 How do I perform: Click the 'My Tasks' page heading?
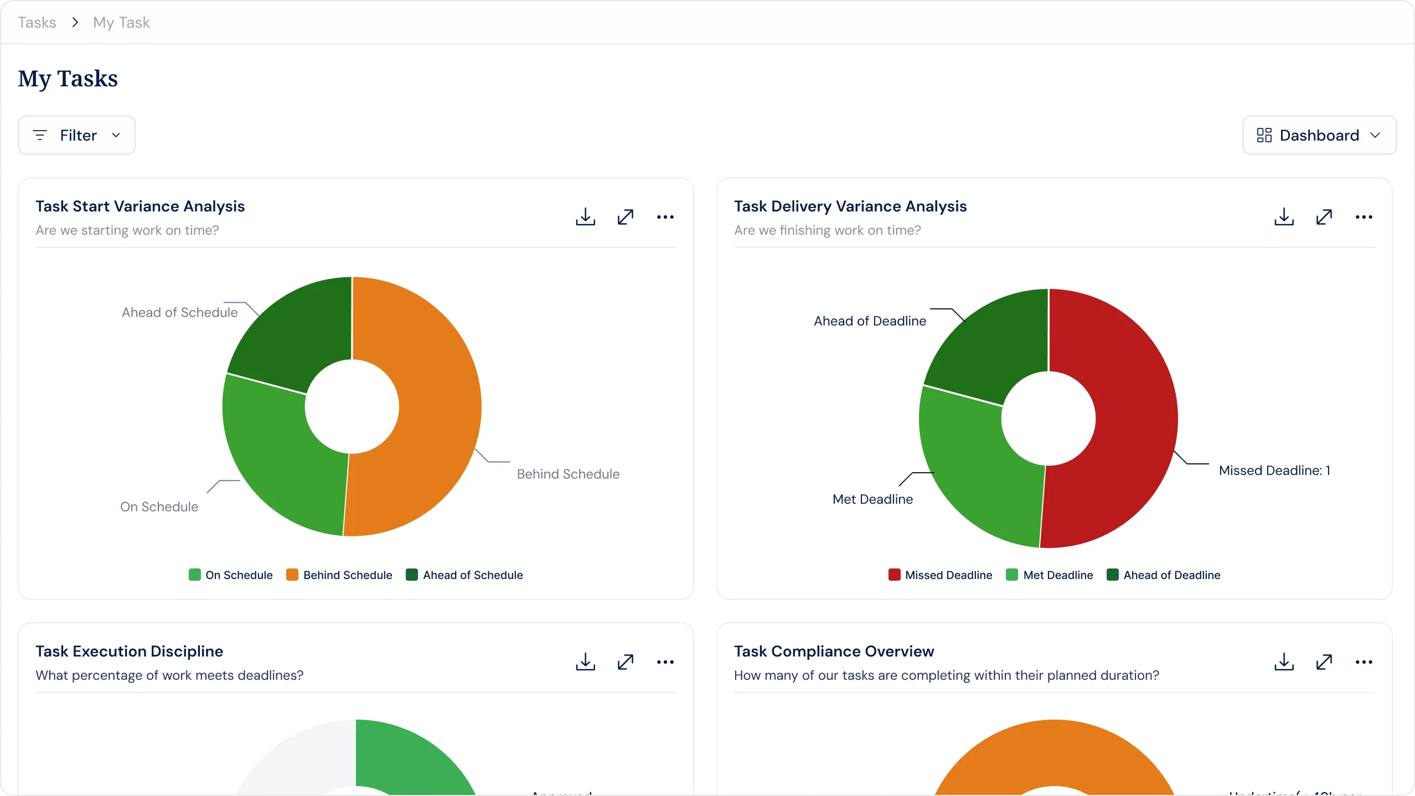click(x=68, y=79)
